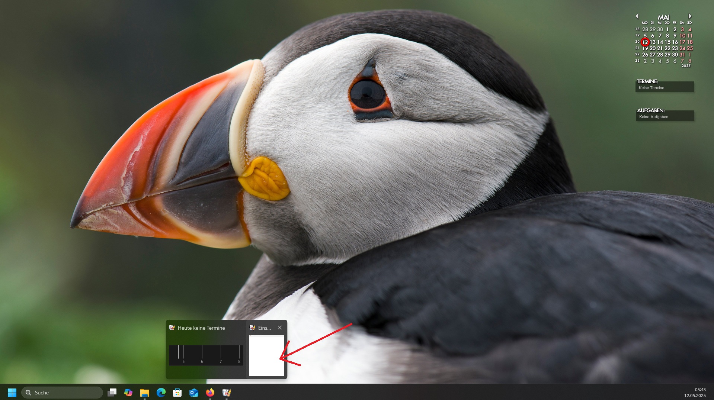The width and height of the screenshot is (714, 400).
Task: Open Microsoft Store from the taskbar
Action: pos(177,393)
